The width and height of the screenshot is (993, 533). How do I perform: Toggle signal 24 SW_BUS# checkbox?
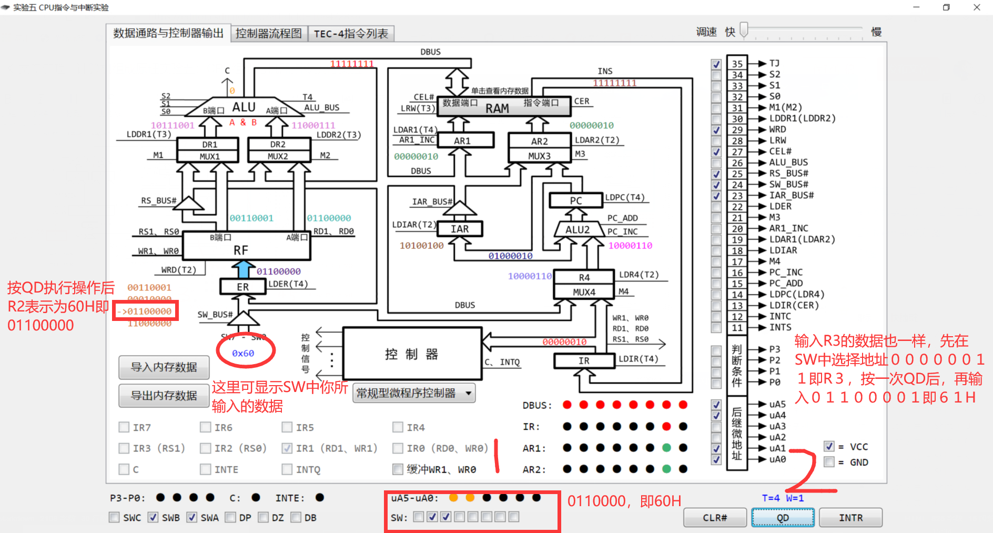coord(716,185)
